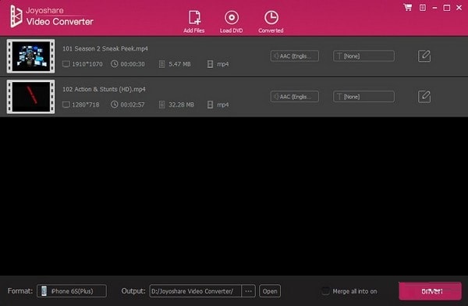Viewport: 468px width, 306px height.
Task: Open subtitle dropdown for 101 Season 2
Action: pos(363,56)
